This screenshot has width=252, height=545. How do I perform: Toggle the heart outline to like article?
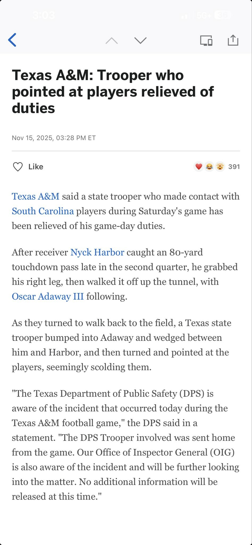coord(18,167)
